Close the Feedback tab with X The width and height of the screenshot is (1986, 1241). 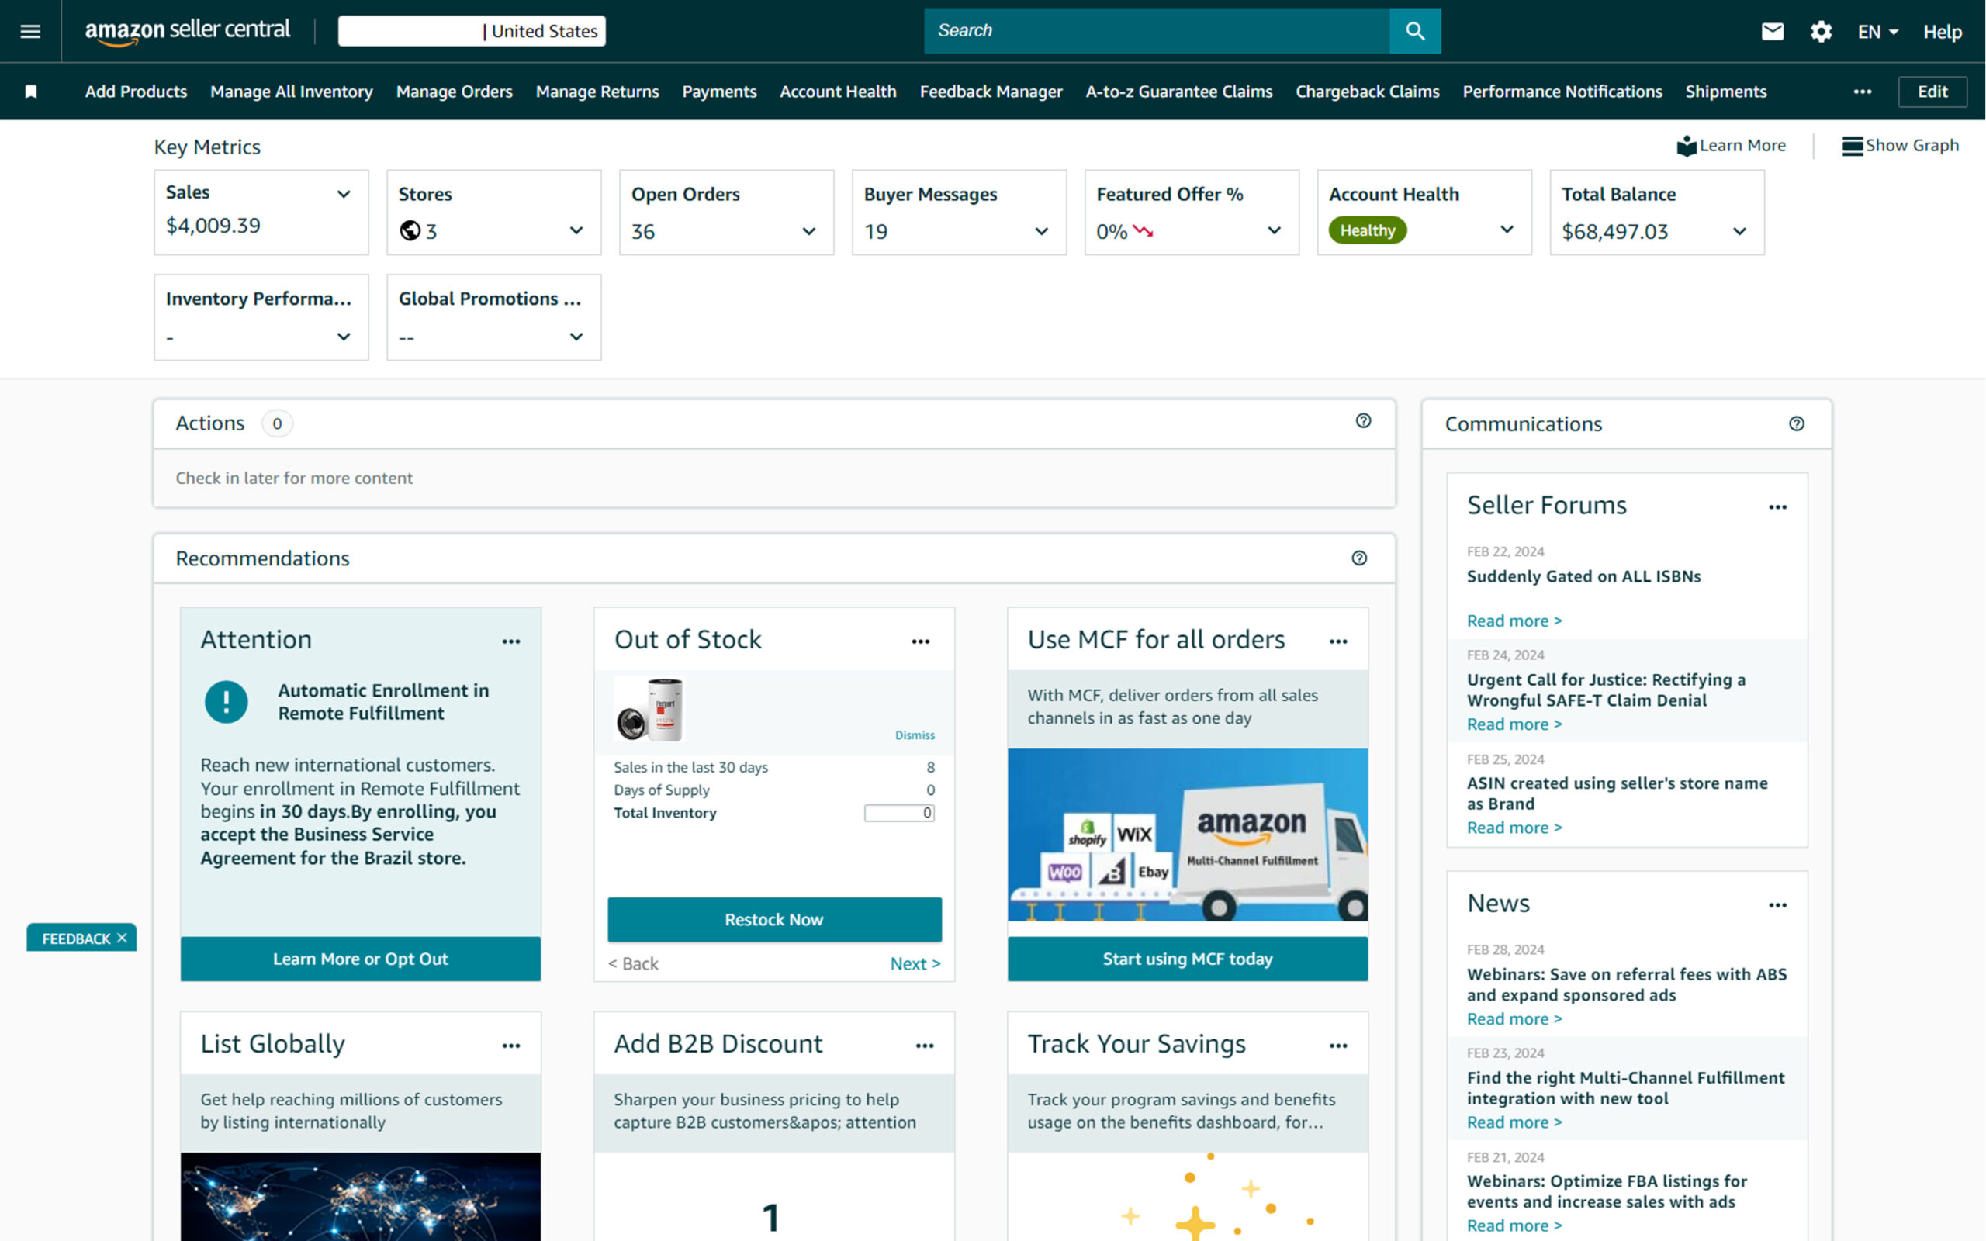pyautogui.click(x=123, y=937)
